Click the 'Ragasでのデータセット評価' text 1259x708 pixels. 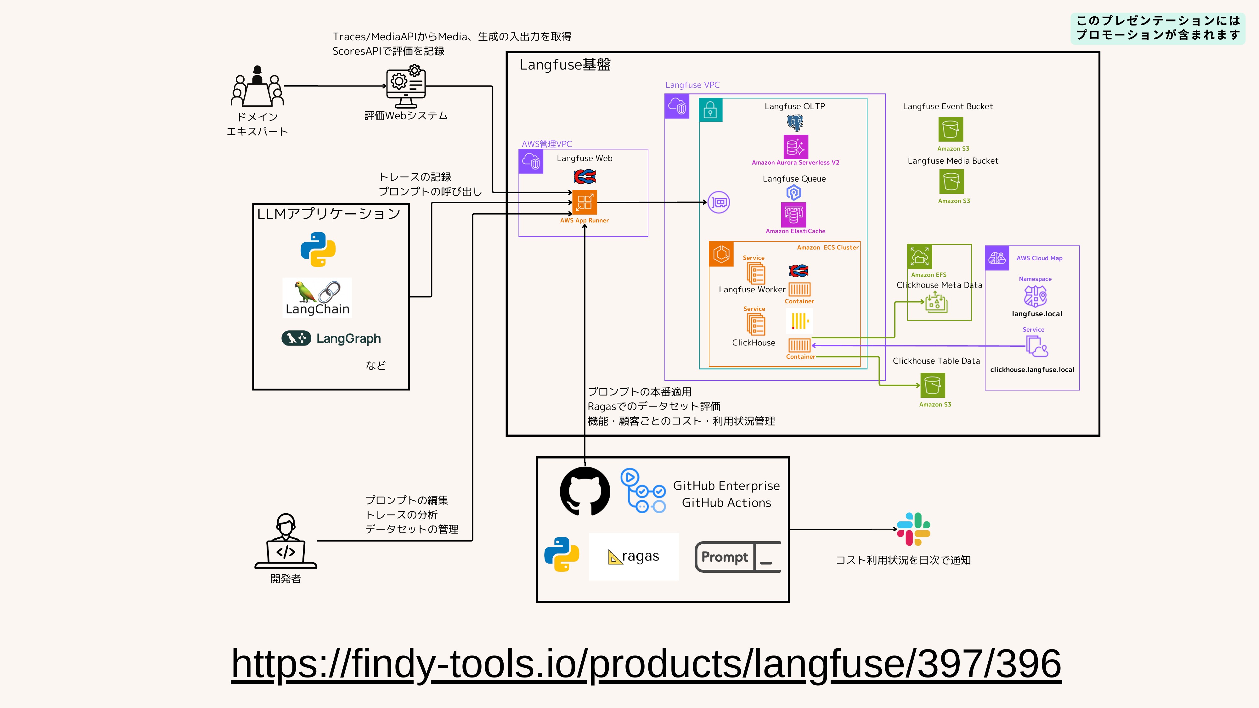[654, 407]
